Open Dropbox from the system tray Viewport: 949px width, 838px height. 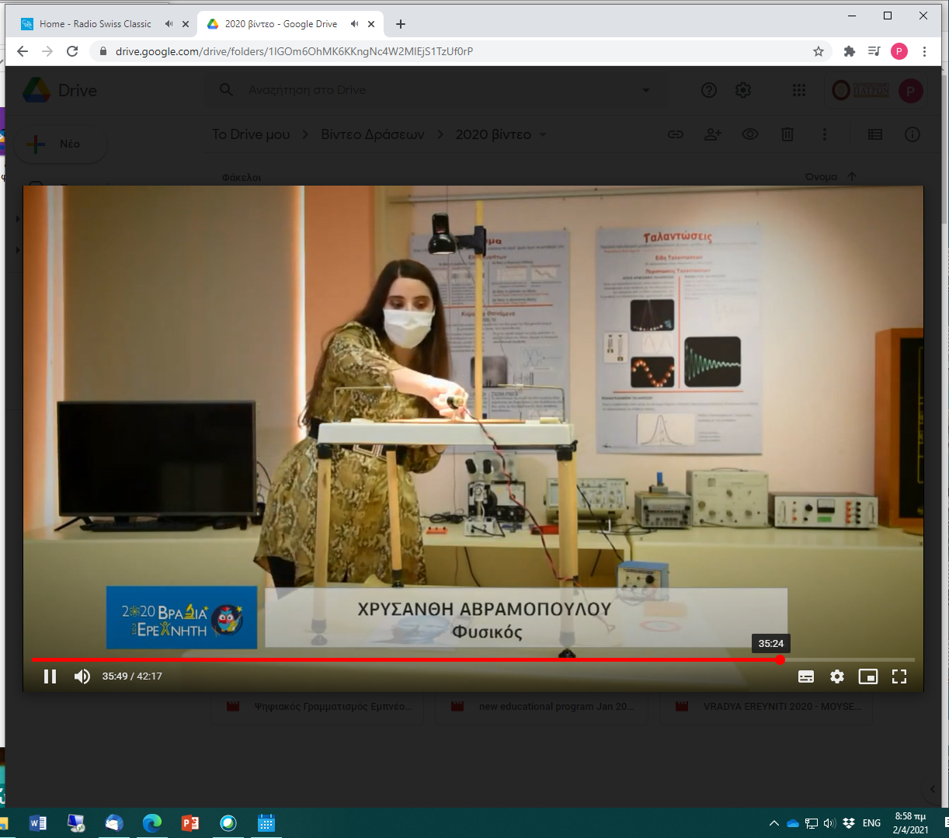click(x=849, y=823)
